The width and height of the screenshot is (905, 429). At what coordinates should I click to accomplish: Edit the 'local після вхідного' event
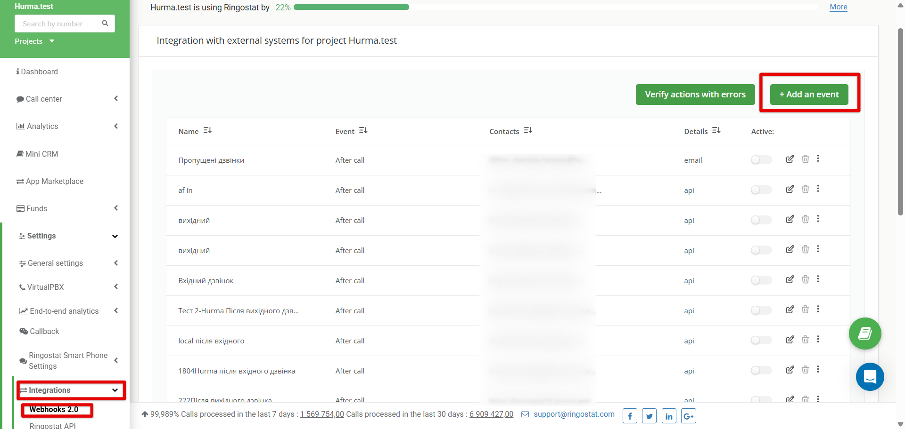790,340
